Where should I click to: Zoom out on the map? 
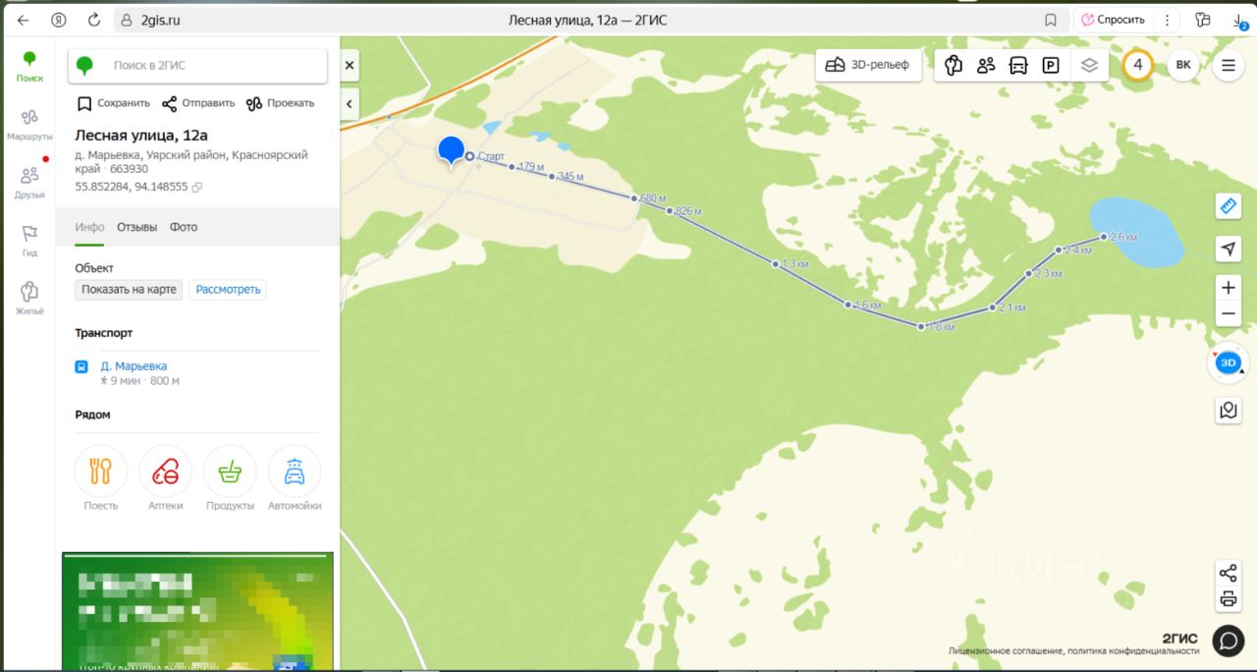tap(1229, 314)
